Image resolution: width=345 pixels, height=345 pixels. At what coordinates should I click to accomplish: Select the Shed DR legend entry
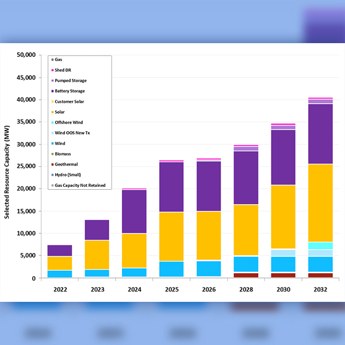click(x=63, y=70)
